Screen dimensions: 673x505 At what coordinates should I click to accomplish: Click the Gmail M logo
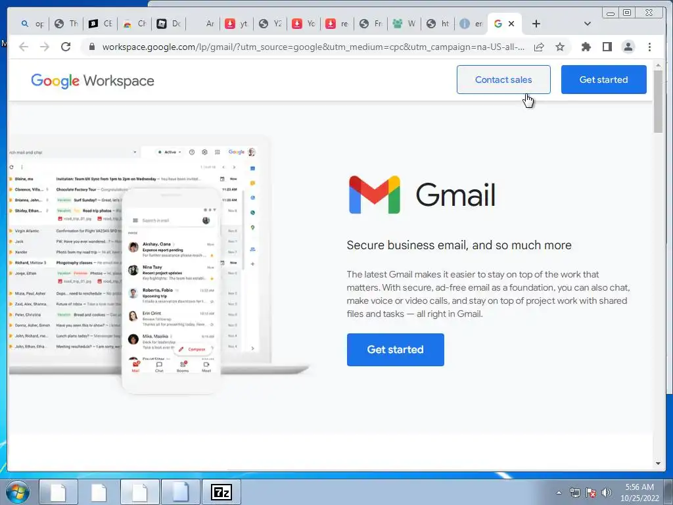(x=374, y=195)
